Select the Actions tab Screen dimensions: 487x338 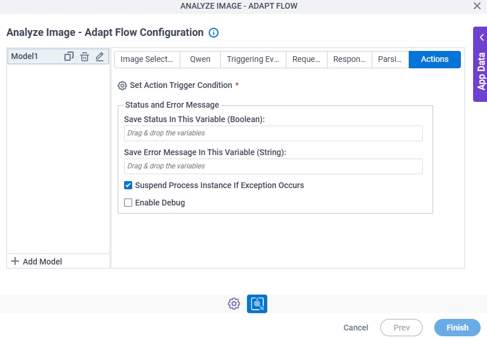[x=434, y=59]
